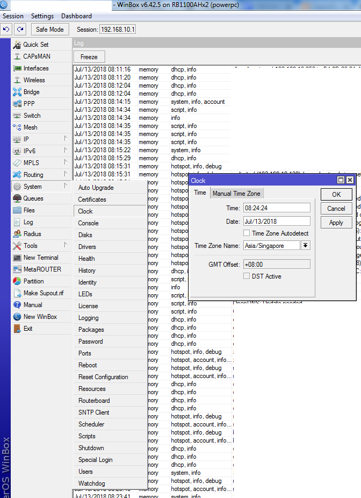Select the Time tab in Clock
The width and height of the screenshot is (361, 498).
200,193
